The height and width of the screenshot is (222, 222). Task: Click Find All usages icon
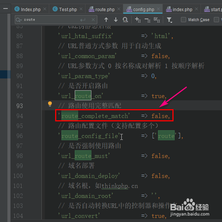tap(125, 20)
